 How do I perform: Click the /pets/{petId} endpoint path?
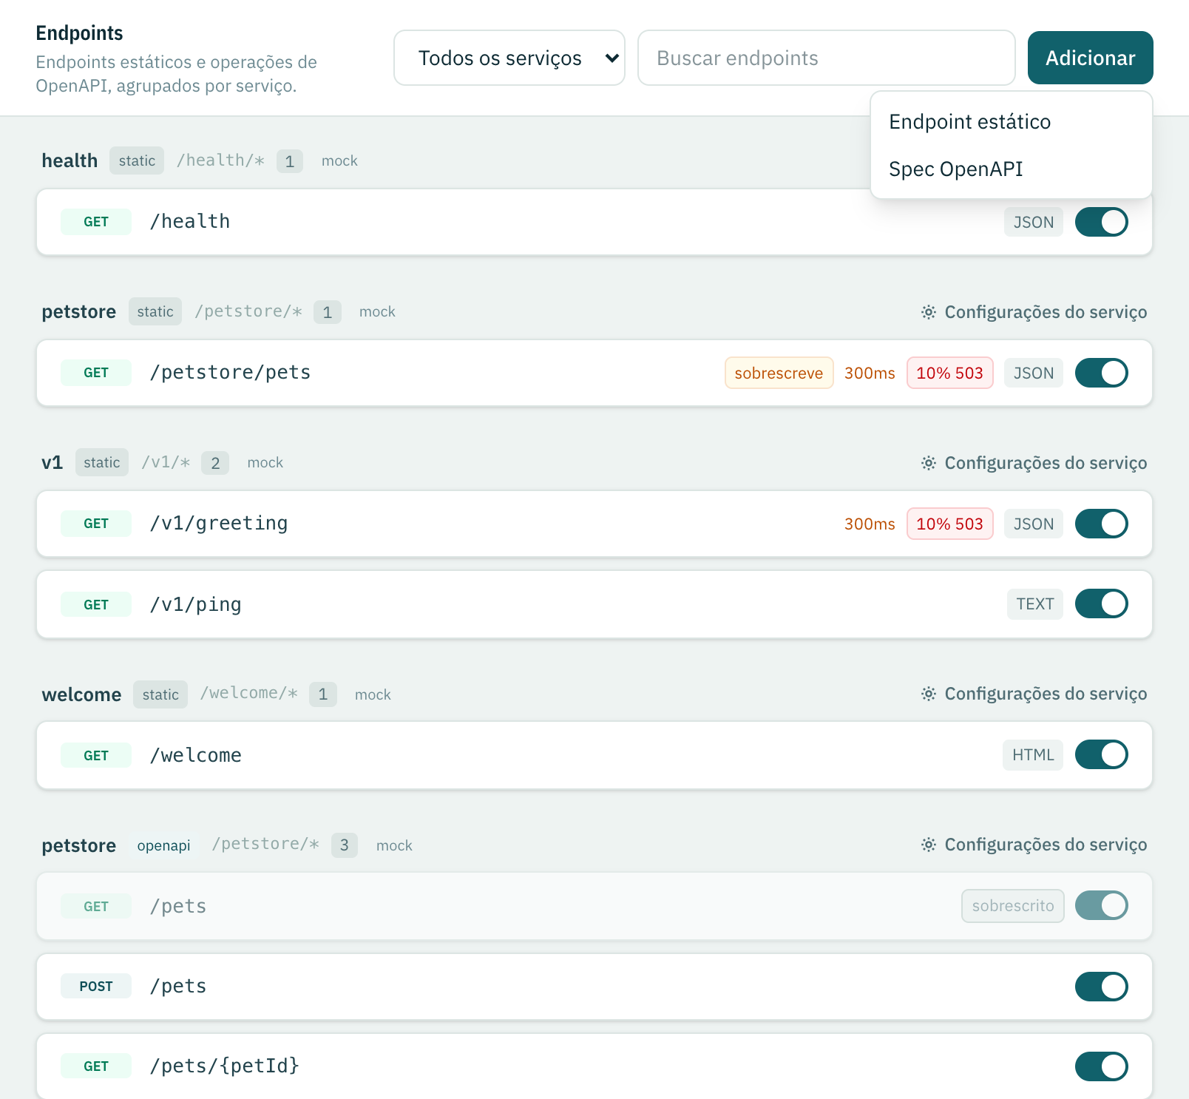[x=225, y=1066]
